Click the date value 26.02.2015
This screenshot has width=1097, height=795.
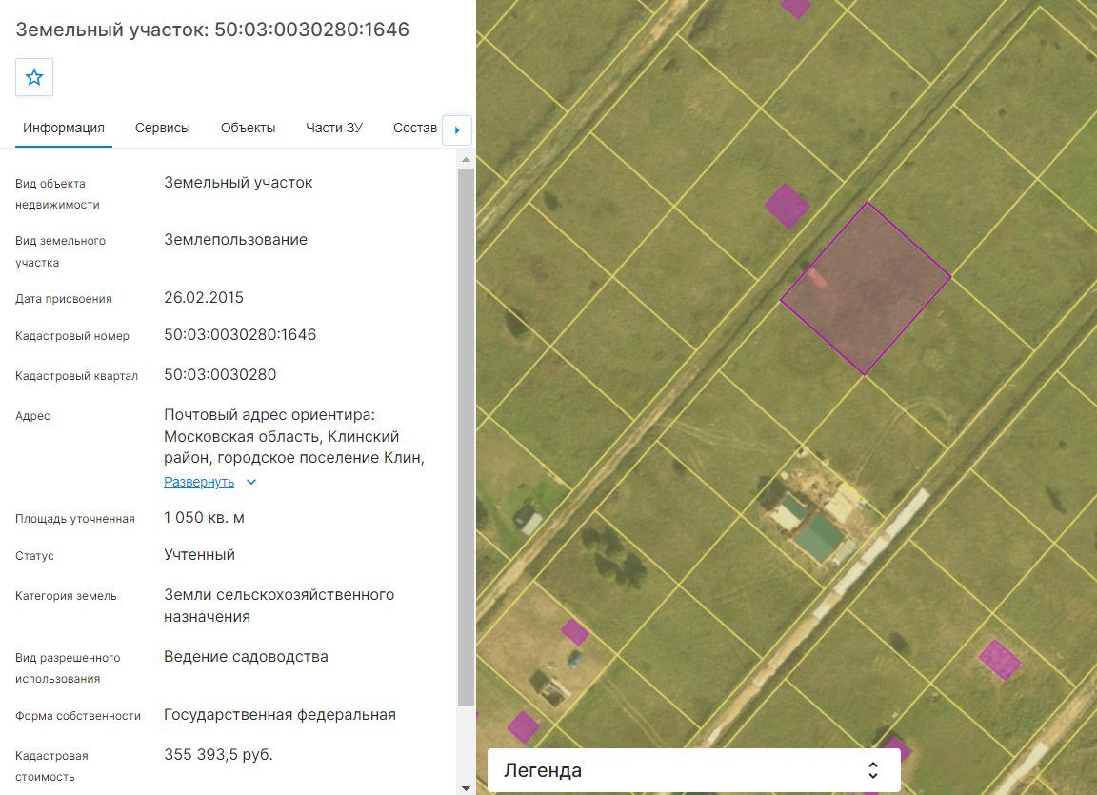(x=204, y=298)
